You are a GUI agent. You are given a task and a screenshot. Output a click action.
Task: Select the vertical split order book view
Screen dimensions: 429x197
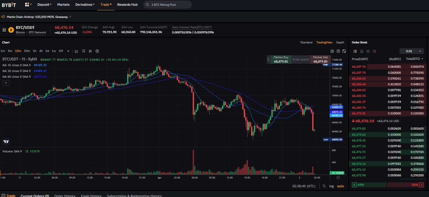(x=362, y=51)
